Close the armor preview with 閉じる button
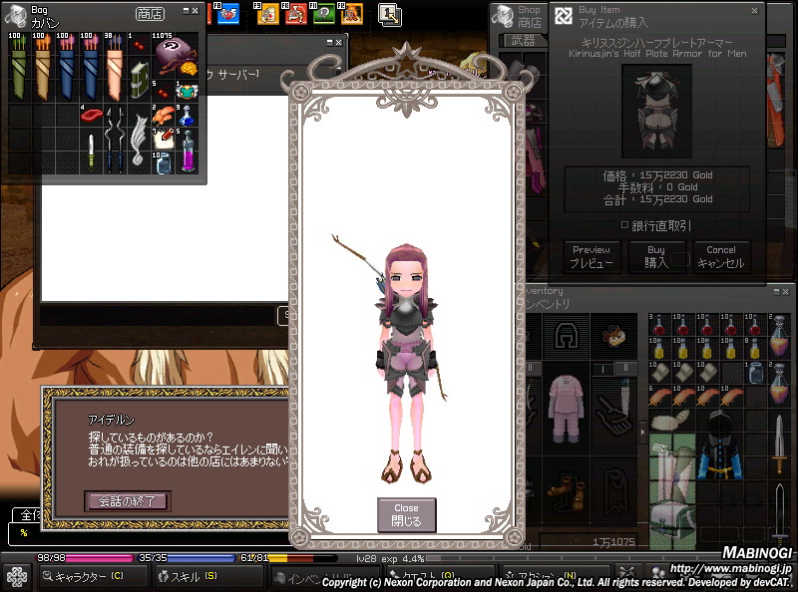 click(x=406, y=514)
